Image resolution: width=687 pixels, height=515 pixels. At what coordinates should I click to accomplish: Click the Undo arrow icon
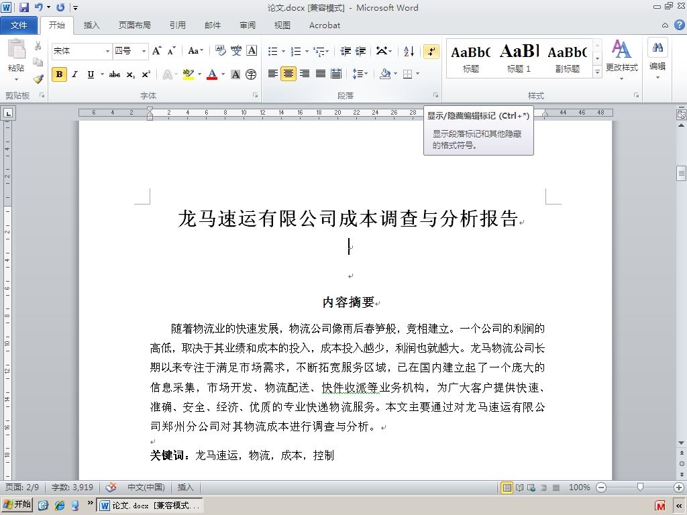[38, 7]
